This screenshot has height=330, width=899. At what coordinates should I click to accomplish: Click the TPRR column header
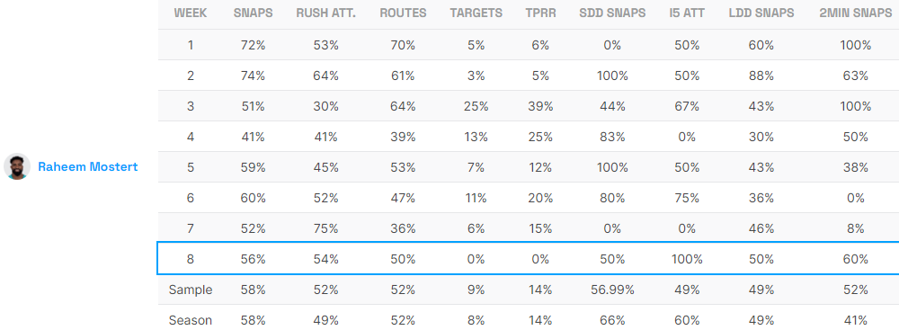click(540, 13)
